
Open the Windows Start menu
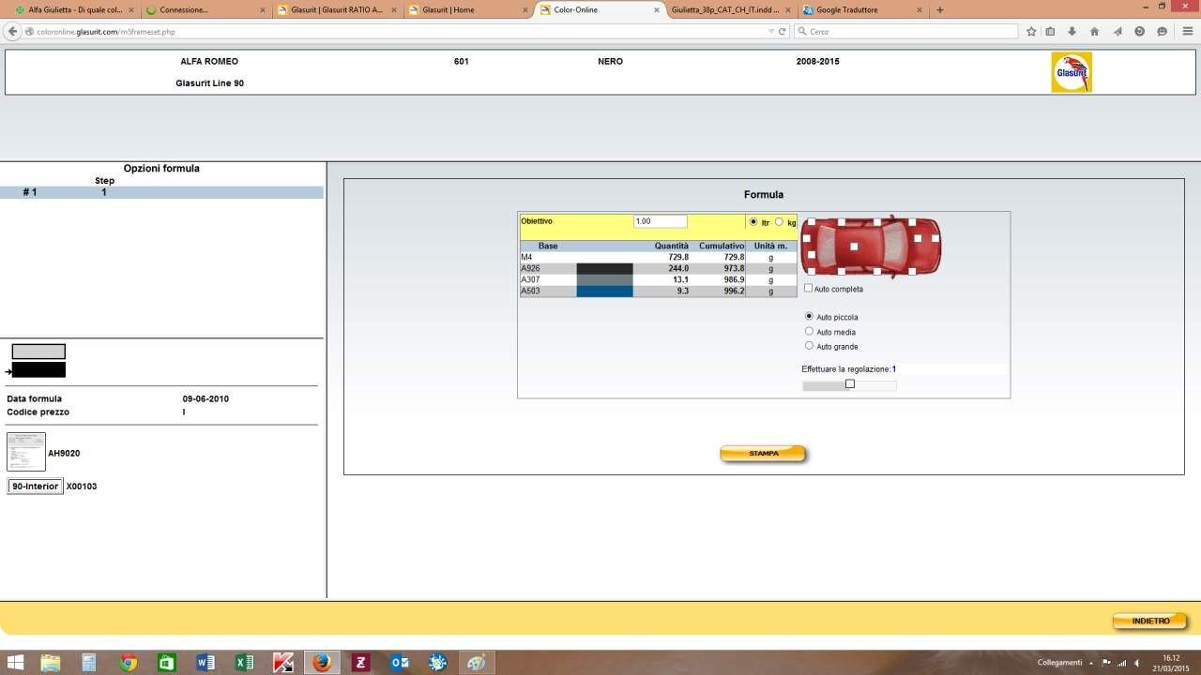pyautogui.click(x=16, y=663)
